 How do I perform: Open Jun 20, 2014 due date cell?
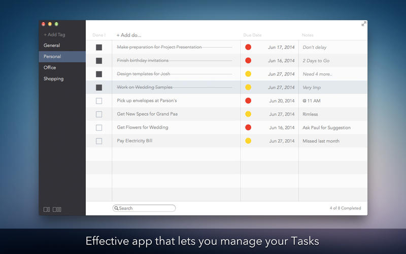pyautogui.click(x=282, y=101)
